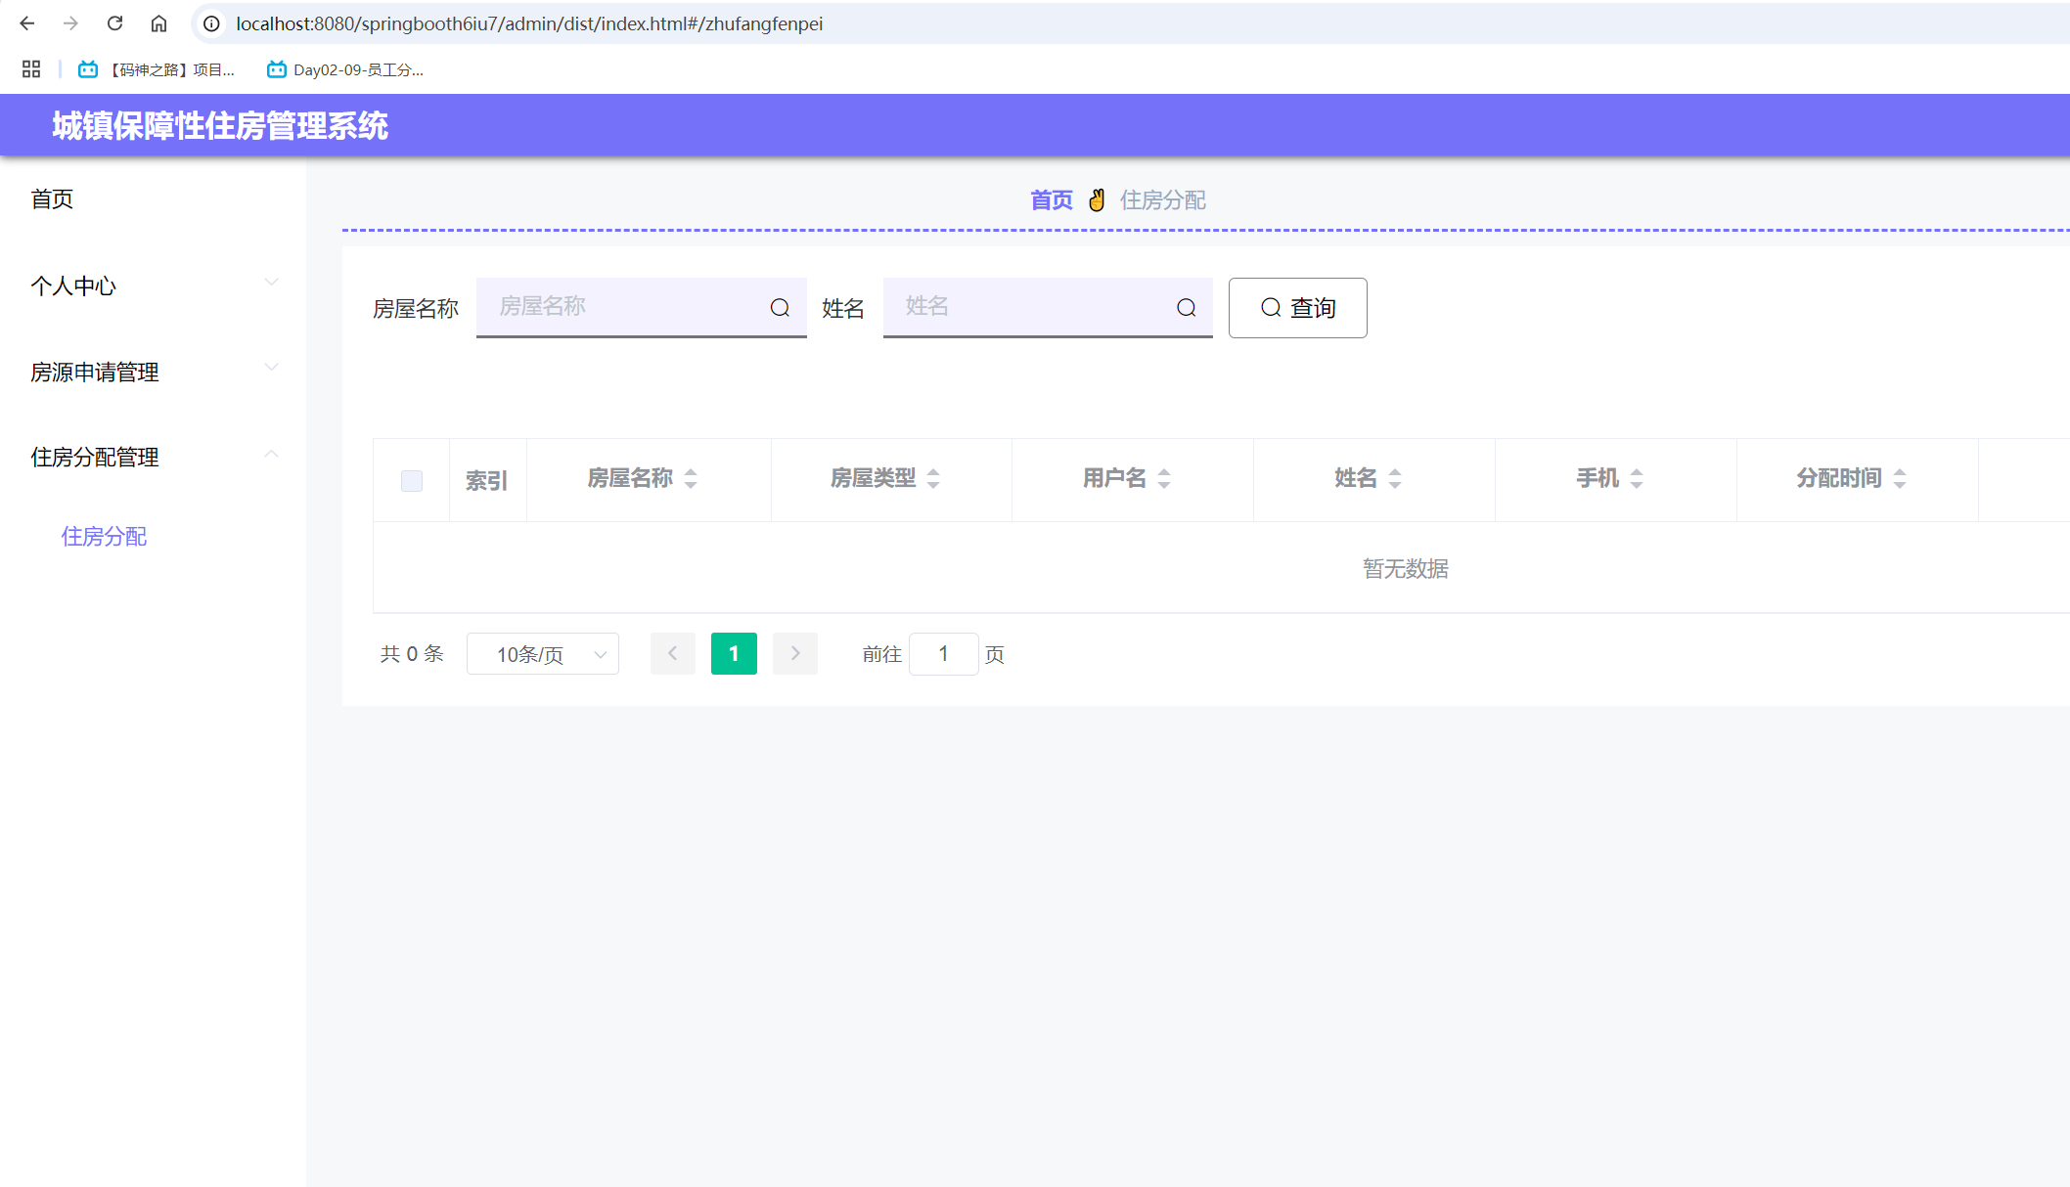Click the chevron next to 住房分配管理
The height and width of the screenshot is (1187, 2070).
272,454
